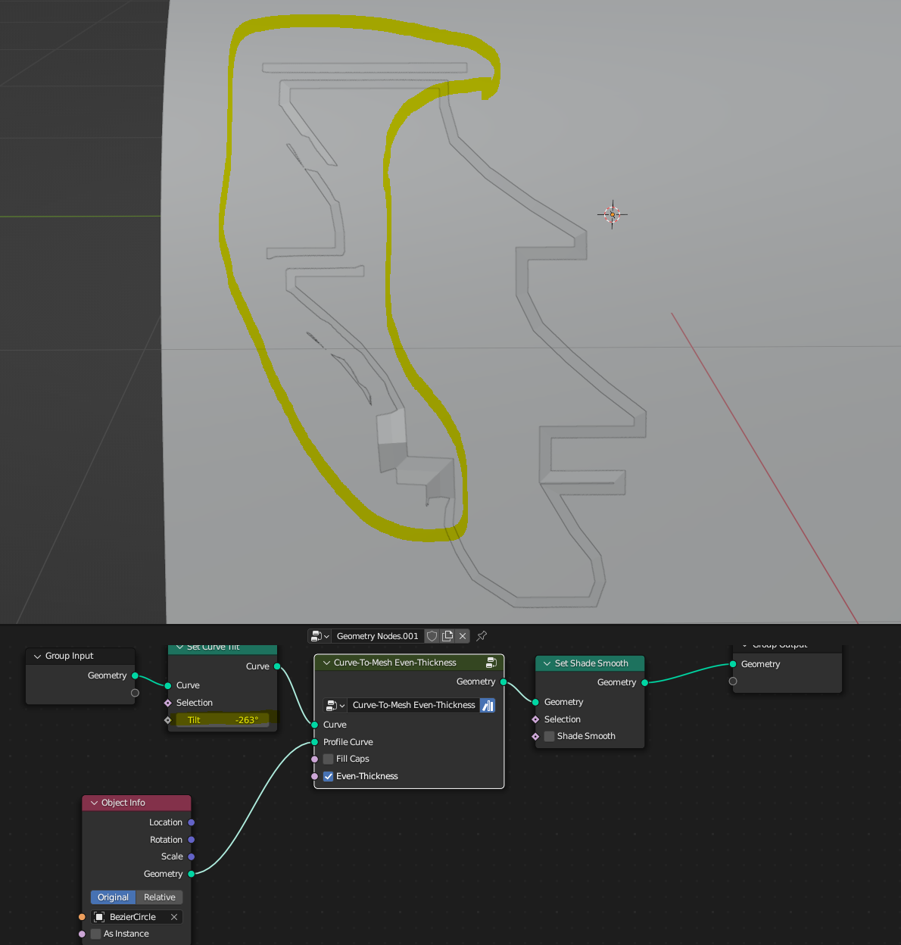Click the node group icon in Curve-To-Mesh header
Screen dimensions: 901x945
[x=491, y=663]
